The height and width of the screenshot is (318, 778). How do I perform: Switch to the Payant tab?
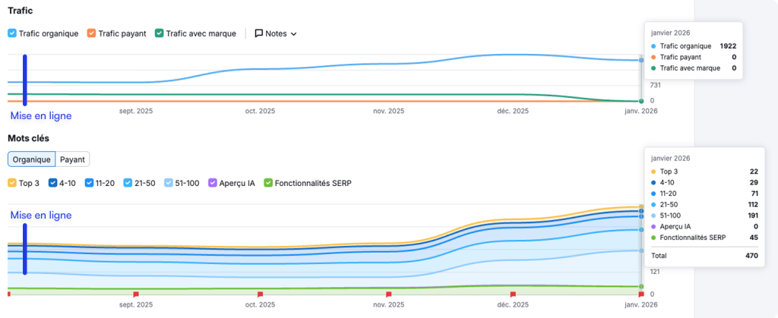tap(72, 159)
